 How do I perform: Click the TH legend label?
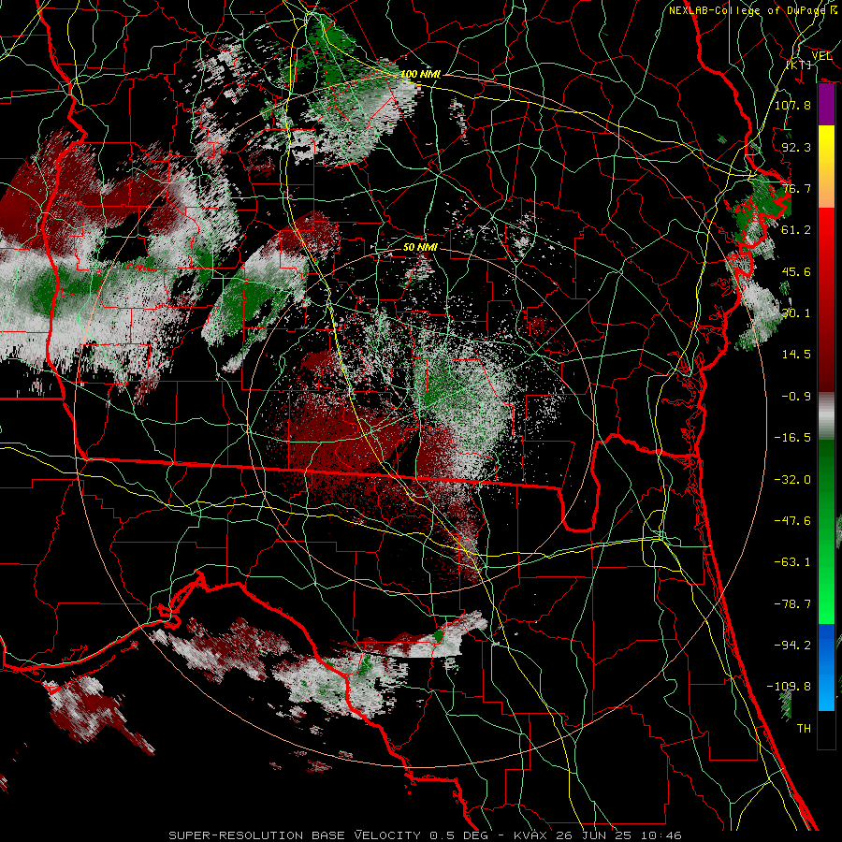(x=804, y=729)
